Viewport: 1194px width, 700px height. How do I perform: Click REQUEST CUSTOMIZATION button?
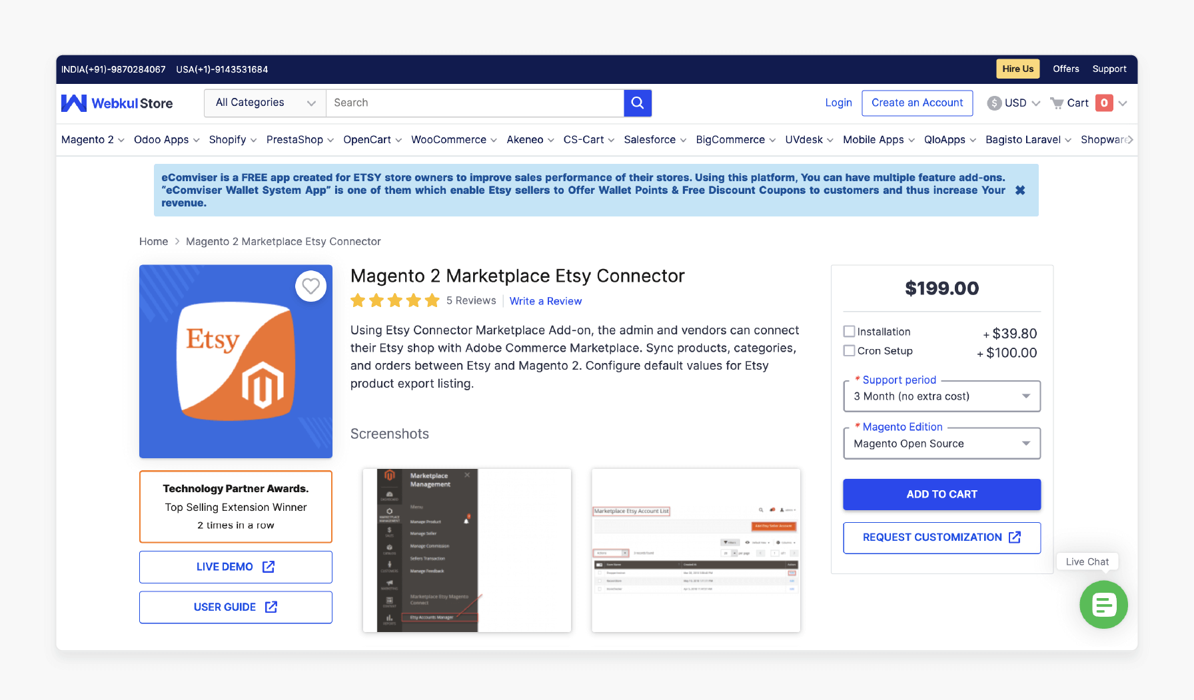(x=941, y=537)
